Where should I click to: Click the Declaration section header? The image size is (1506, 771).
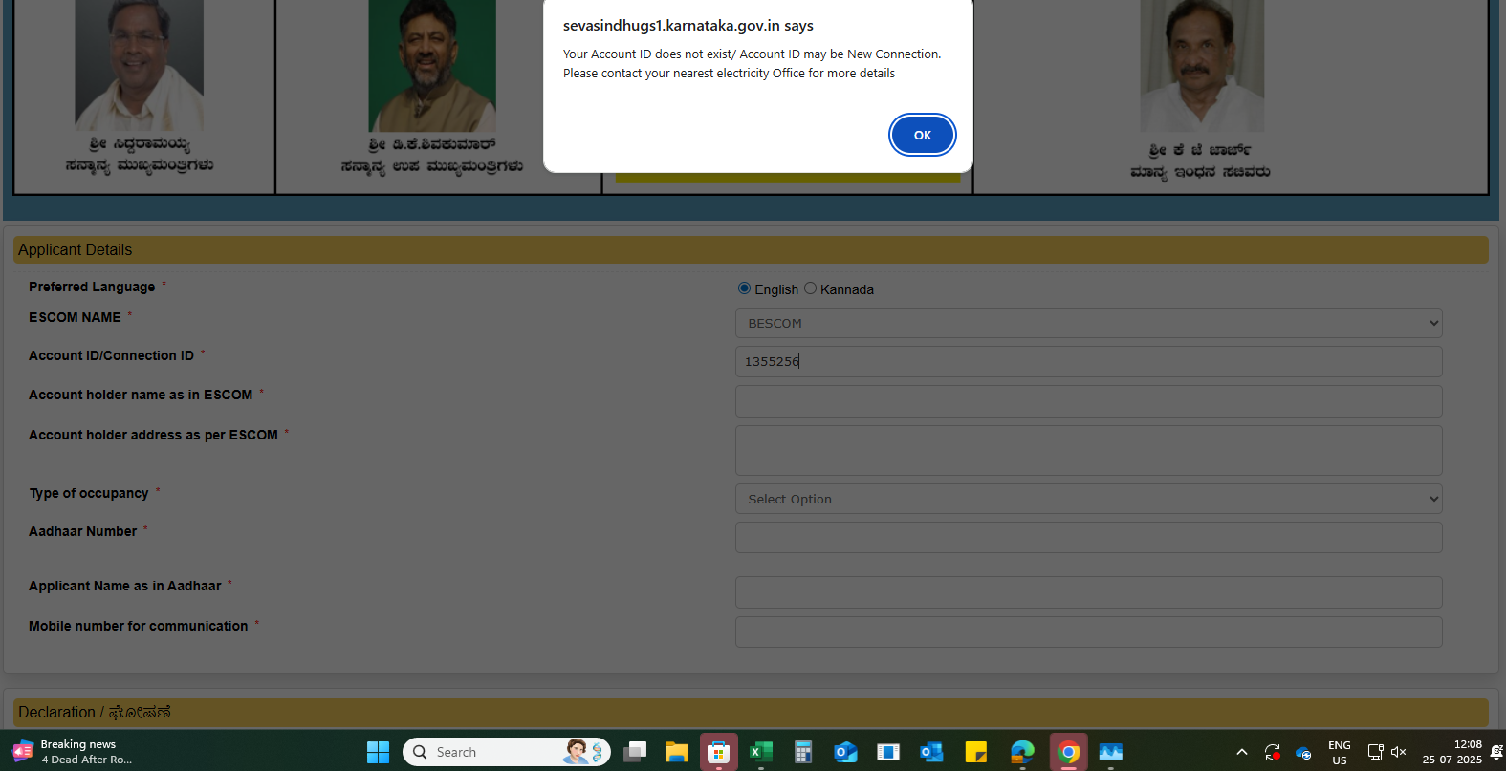[751, 712]
